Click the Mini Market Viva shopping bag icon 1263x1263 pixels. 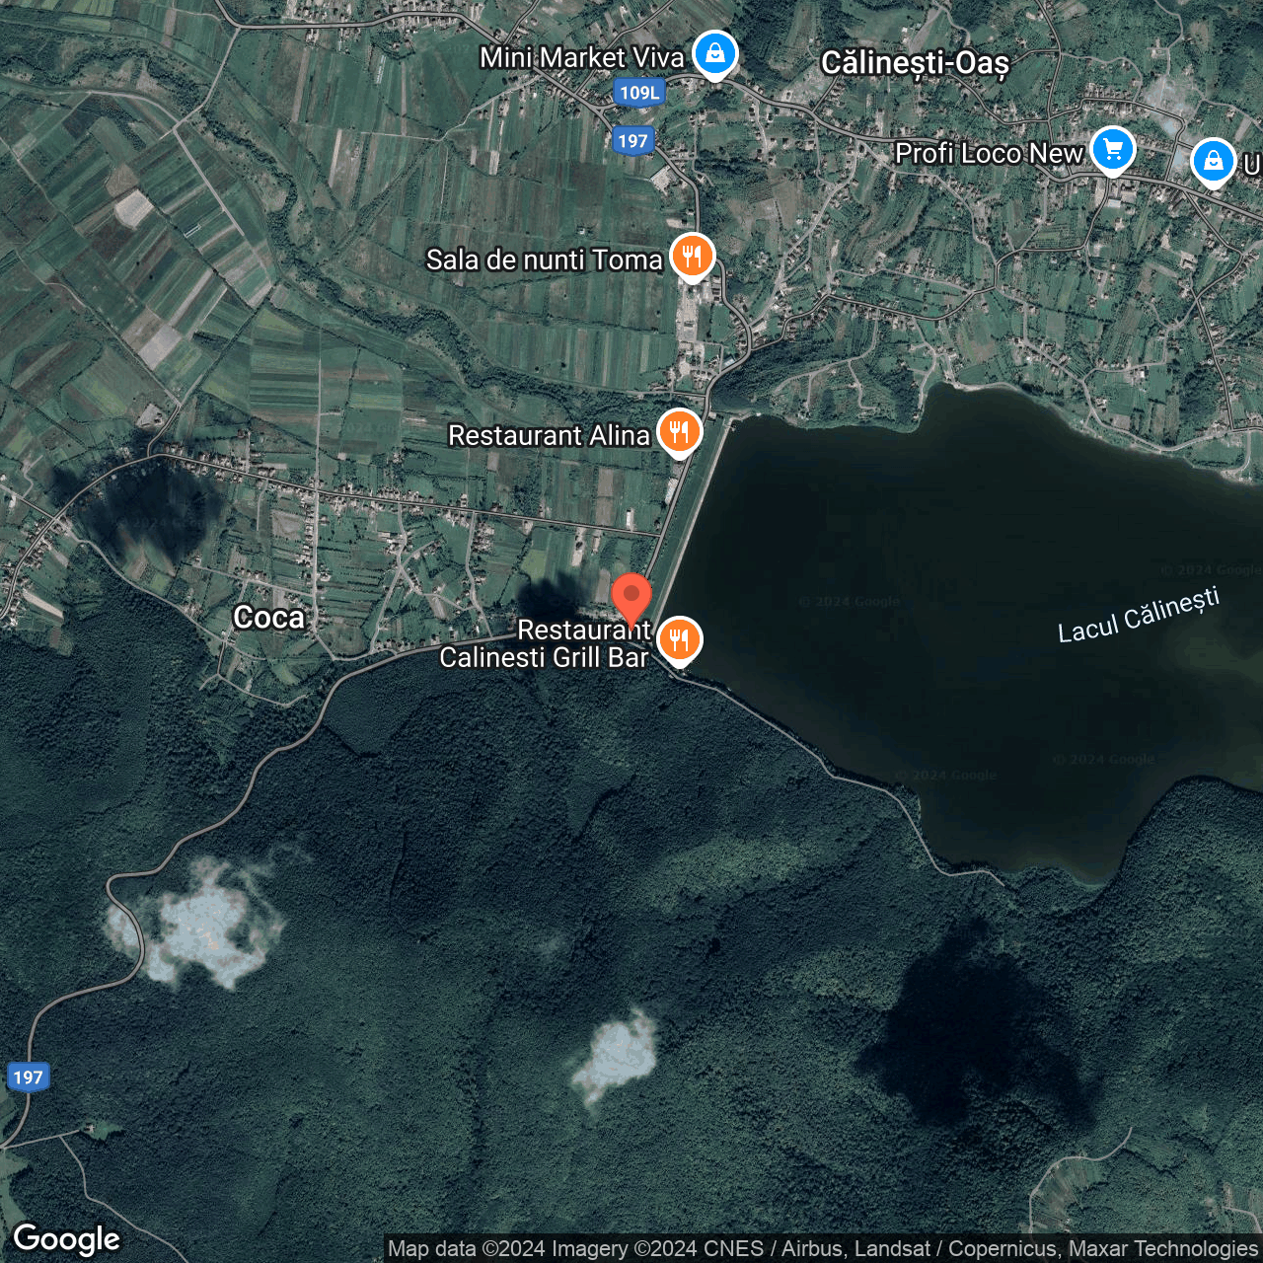coord(714,53)
